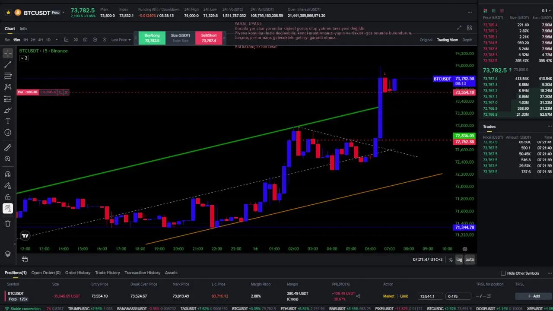Click the trash remove drawings icon
553x311 pixels.
coord(8,223)
